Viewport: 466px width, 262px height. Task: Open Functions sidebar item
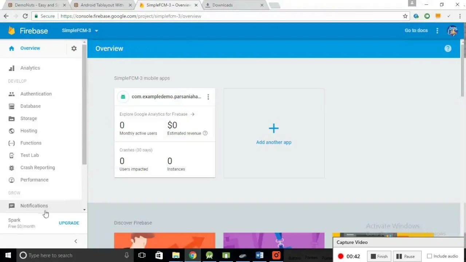tap(31, 143)
